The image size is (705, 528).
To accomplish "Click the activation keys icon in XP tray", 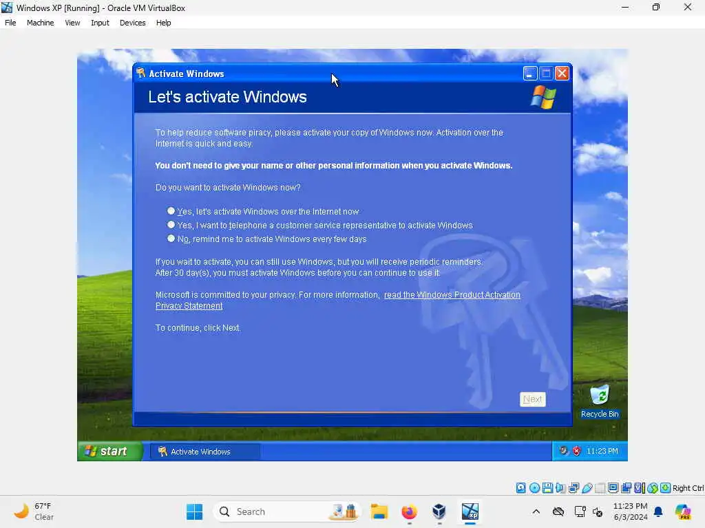I will (x=563, y=450).
